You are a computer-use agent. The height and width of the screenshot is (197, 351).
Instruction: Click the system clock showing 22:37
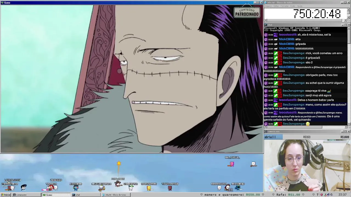[342, 195]
